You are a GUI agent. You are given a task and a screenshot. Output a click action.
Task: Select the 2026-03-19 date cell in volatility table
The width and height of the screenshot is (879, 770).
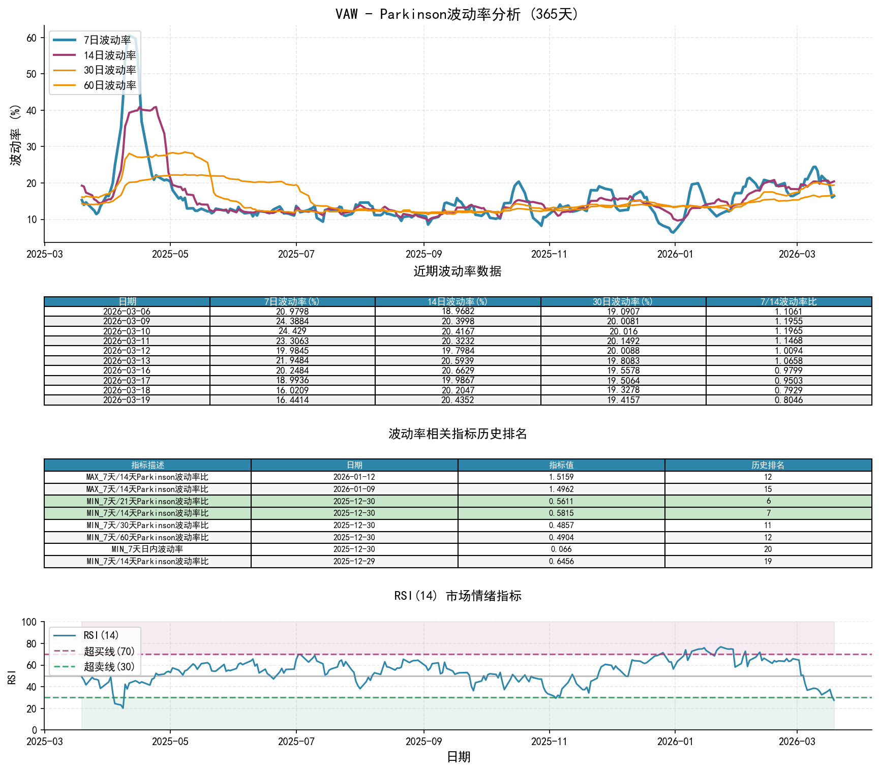click(x=127, y=400)
